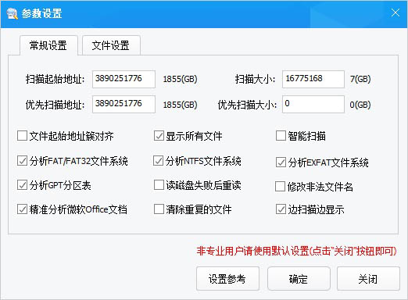Switch to the 文件设置 tab
Viewport: 408px width, 300px height.
click(111, 45)
